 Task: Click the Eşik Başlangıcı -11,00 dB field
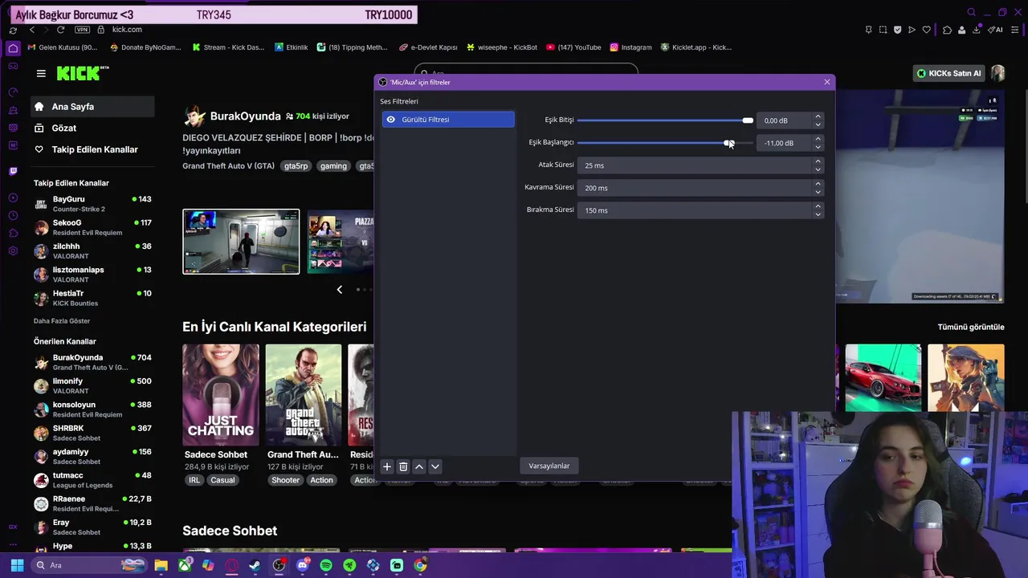click(x=785, y=143)
